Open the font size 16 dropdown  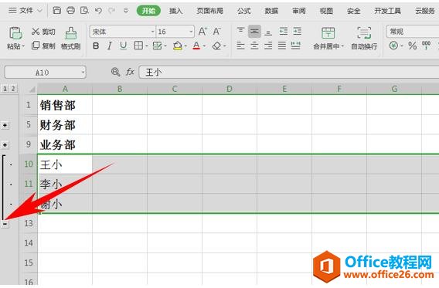tap(191, 32)
